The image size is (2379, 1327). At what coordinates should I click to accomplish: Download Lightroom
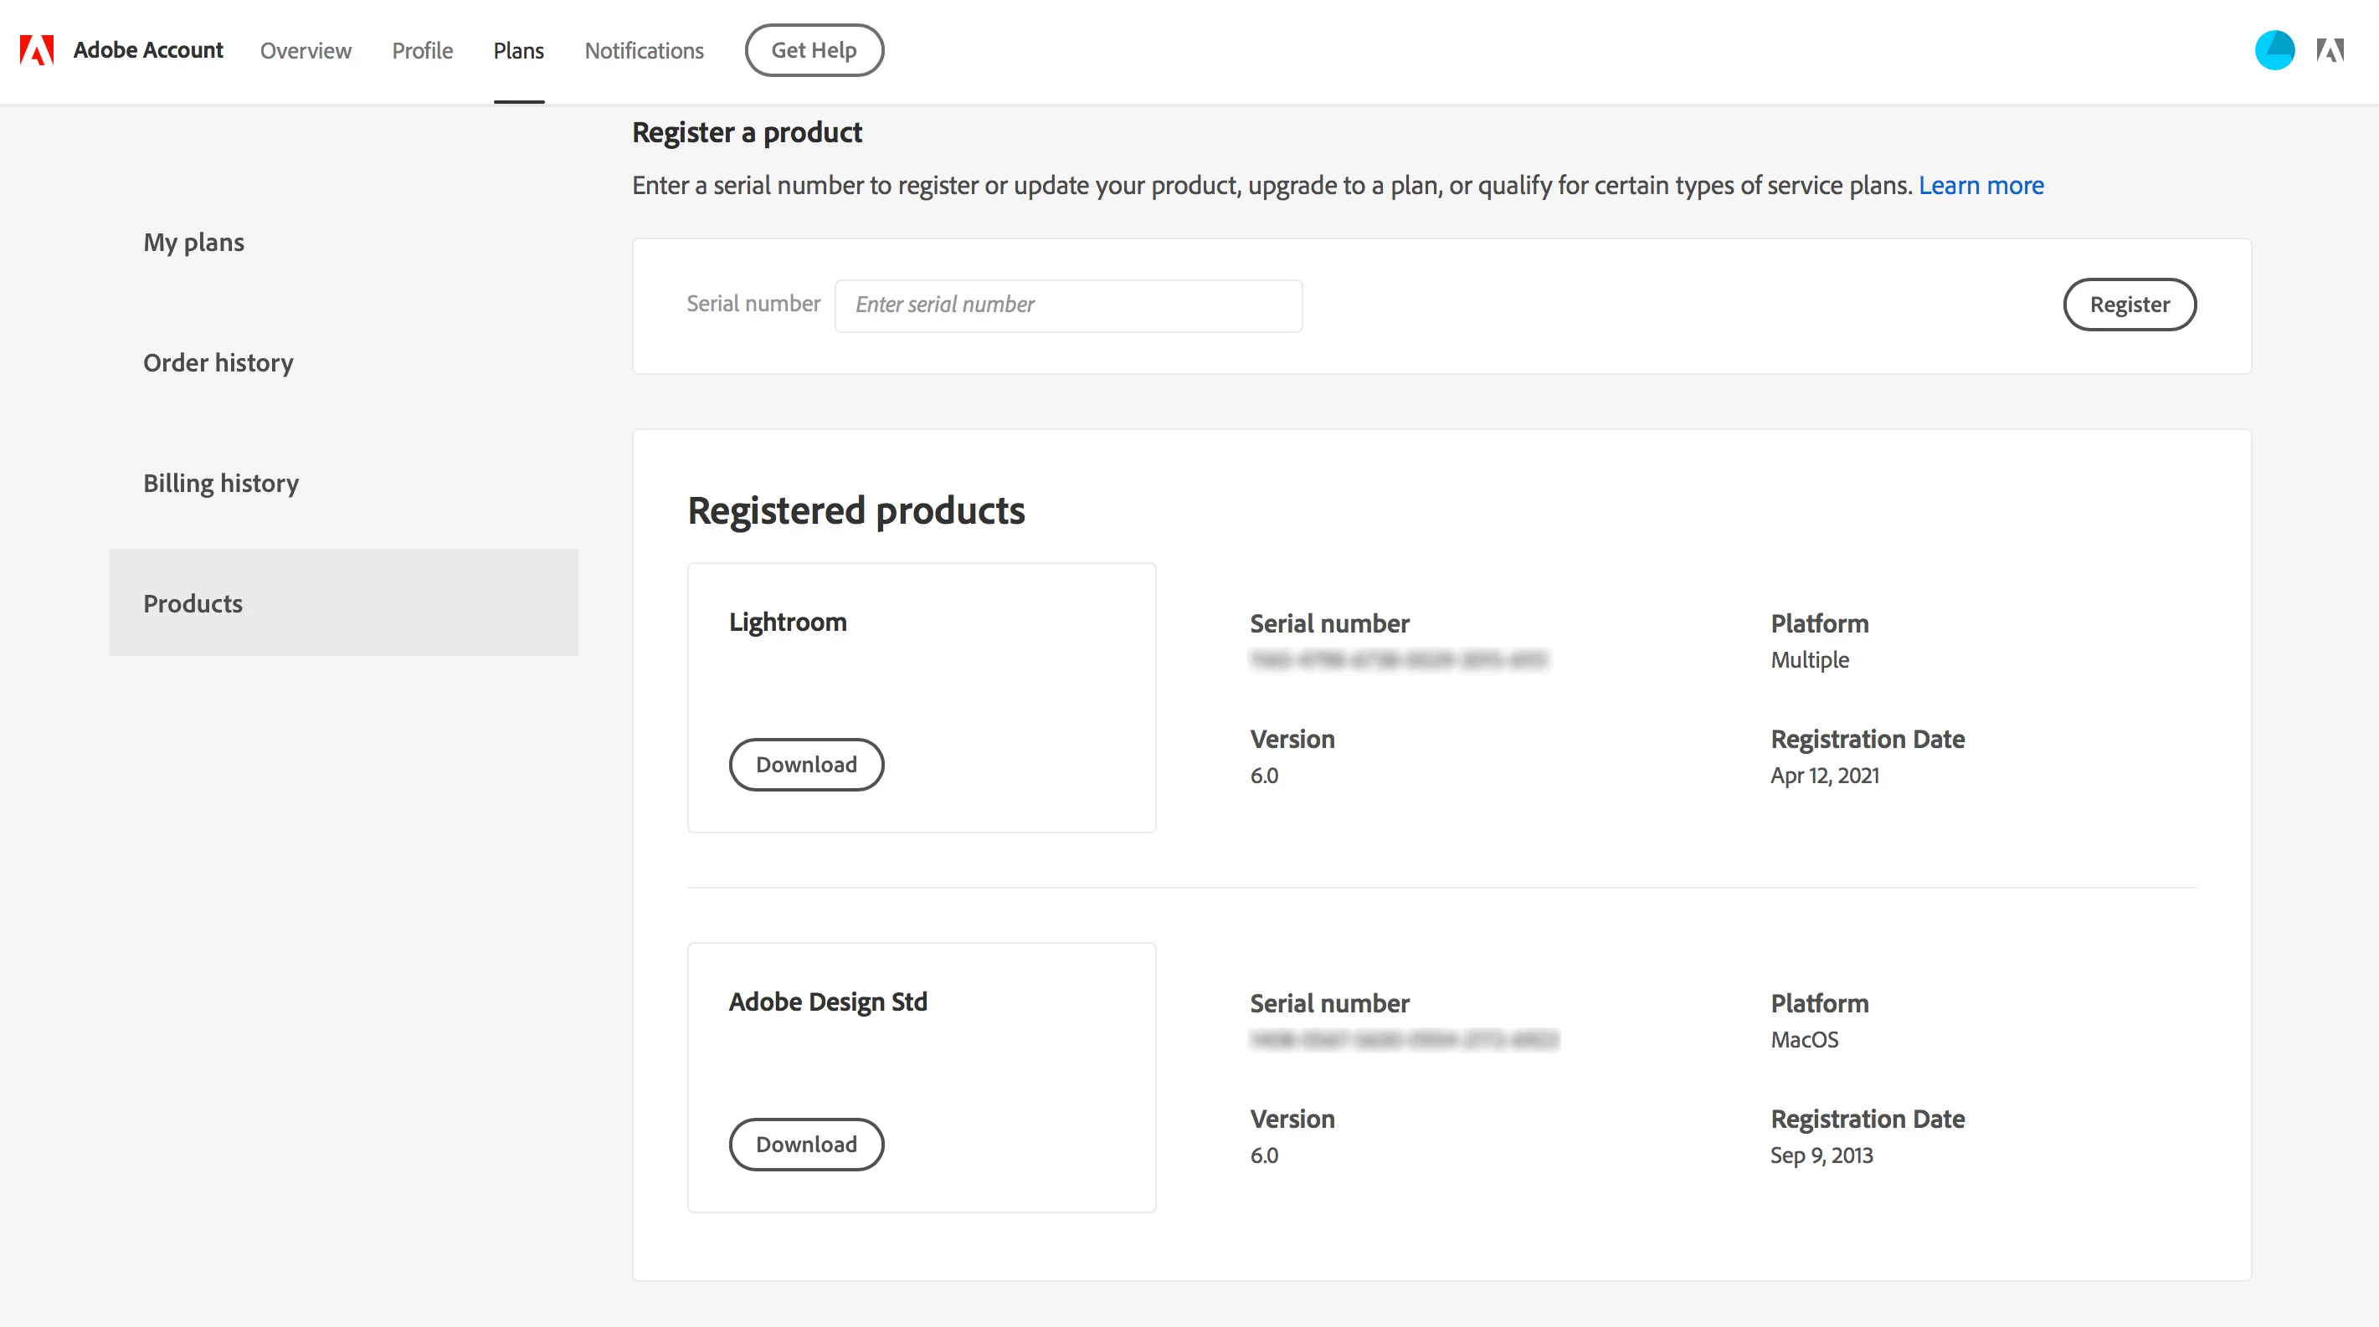point(806,764)
